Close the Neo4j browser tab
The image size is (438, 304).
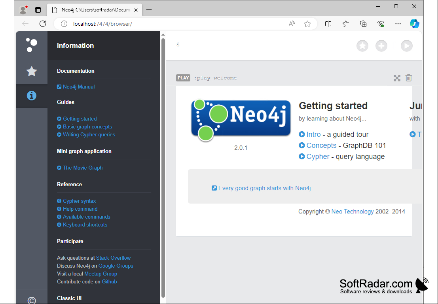[136, 10]
